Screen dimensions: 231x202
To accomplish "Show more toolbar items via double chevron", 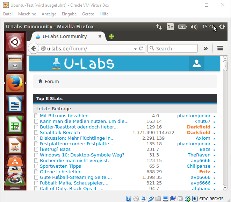I will click(x=206, y=49).
